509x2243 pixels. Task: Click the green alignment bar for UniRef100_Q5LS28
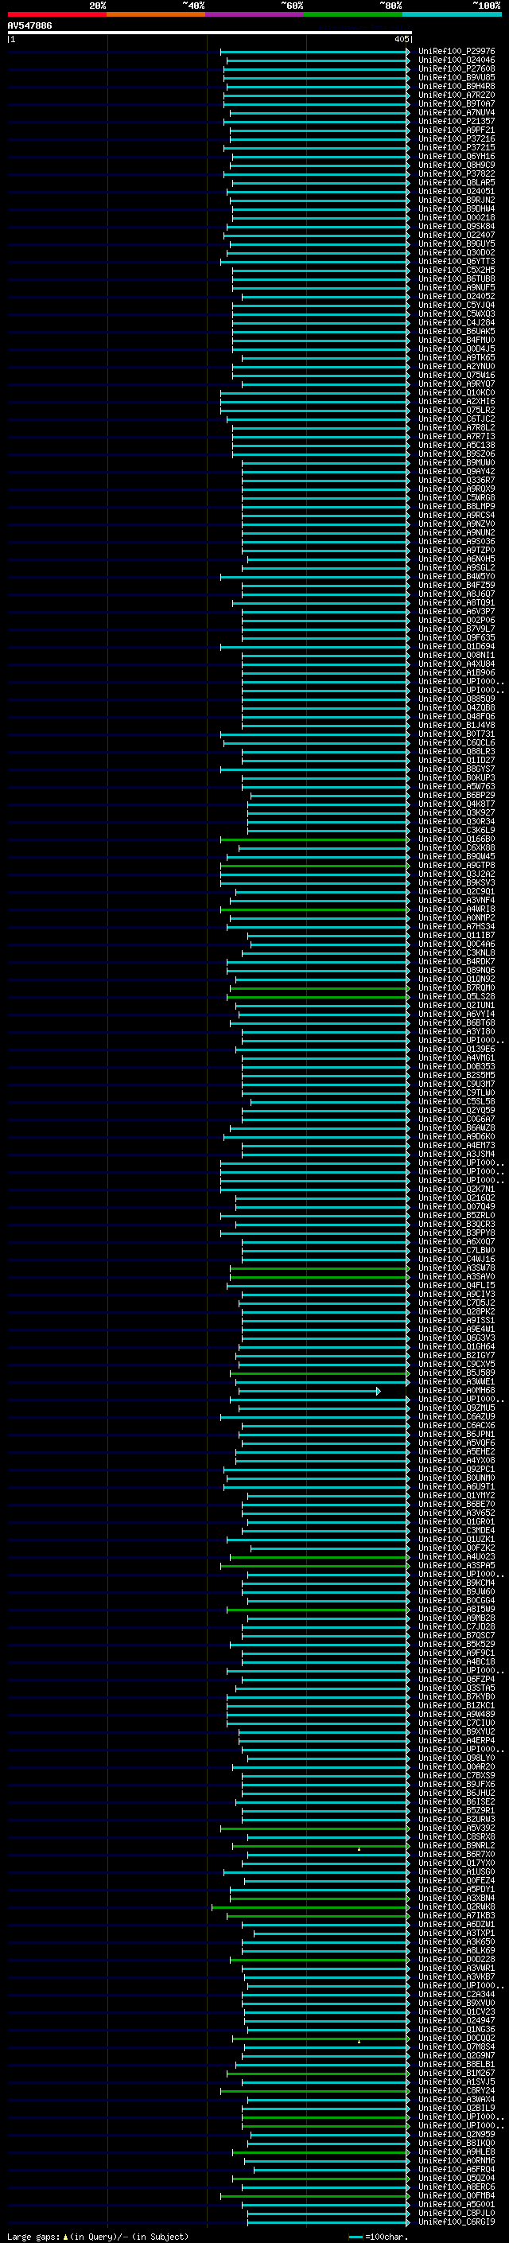pos(317,996)
